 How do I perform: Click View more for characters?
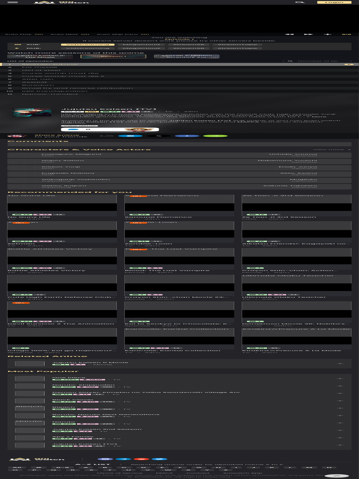332,149
